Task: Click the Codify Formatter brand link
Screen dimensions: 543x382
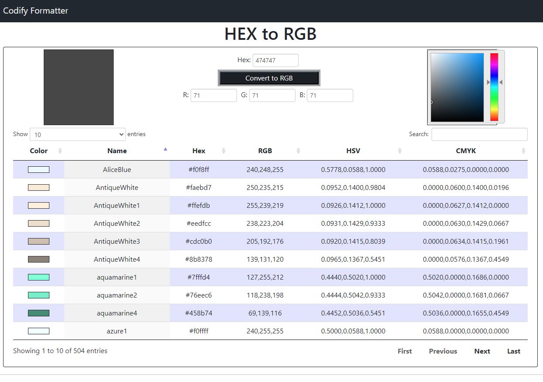Action: tap(35, 11)
